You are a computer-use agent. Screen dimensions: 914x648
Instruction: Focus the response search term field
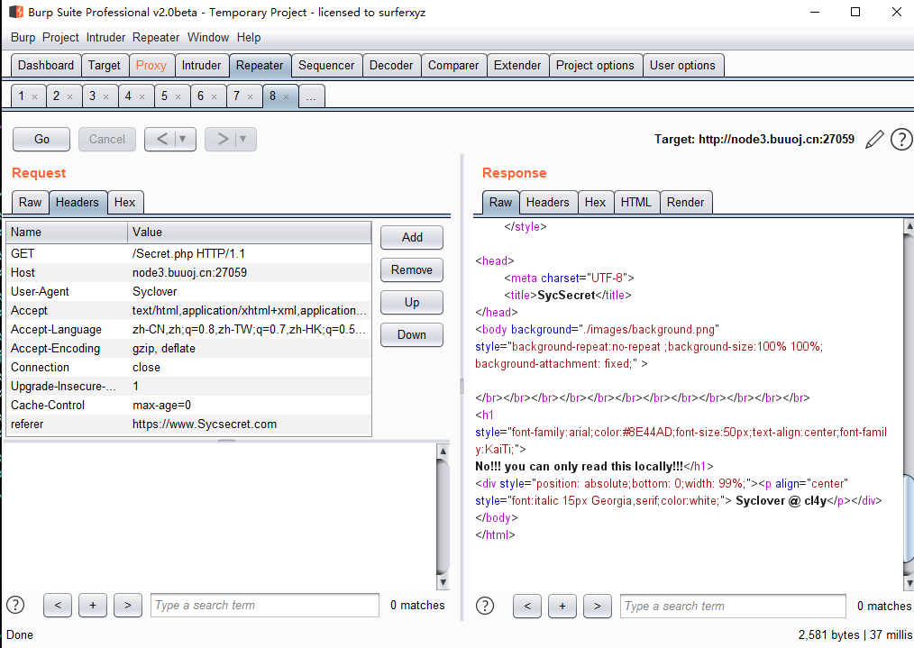point(734,606)
